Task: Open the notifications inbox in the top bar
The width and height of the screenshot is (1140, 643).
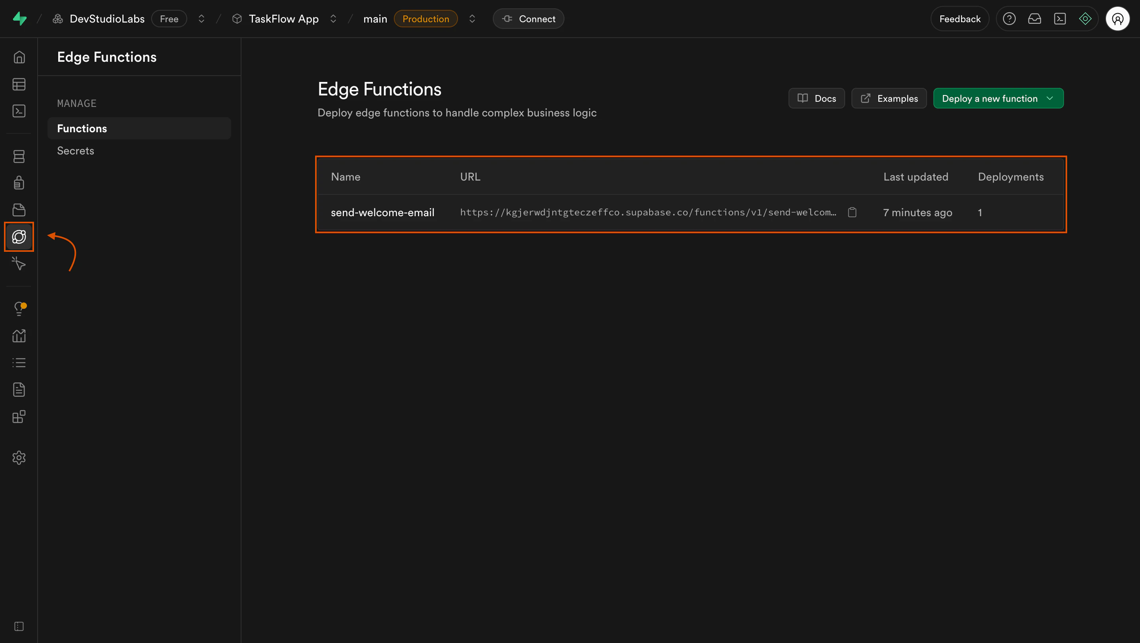Action: pos(1035,19)
